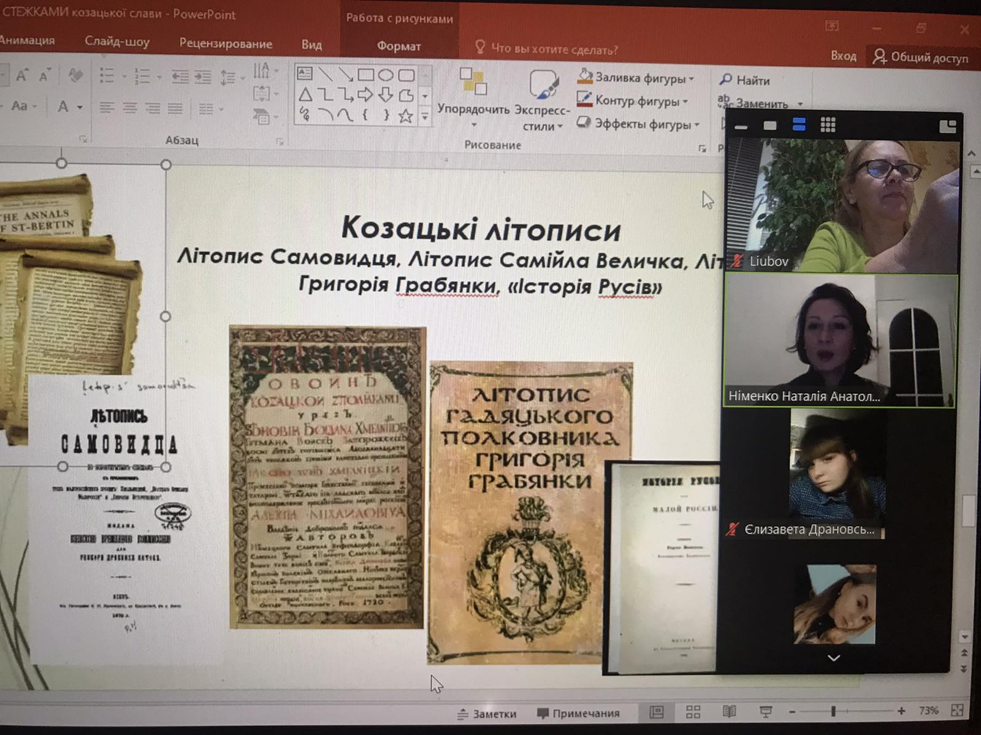Viewport: 981px width, 735px height.
Task: Select the text box shape tool
Action: pos(305,74)
